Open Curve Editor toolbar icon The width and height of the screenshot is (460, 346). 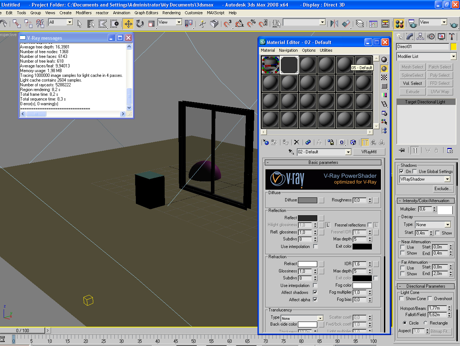pyautogui.click(x=373, y=24)
